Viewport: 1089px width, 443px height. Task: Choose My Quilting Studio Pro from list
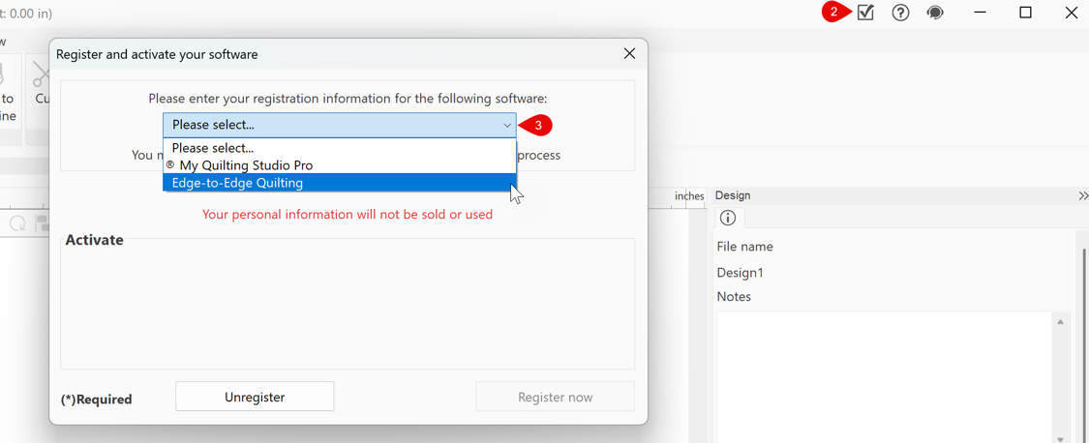coord(340,165)
